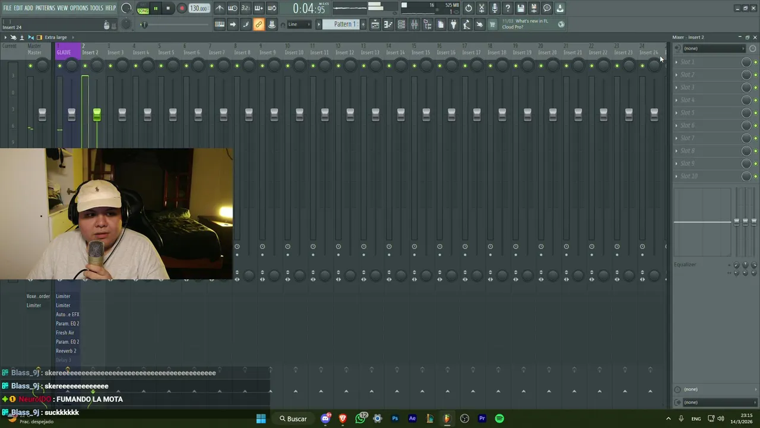Mute the Insert 12 track light
The height and width of the screenshot is (428, 760).
338,65
